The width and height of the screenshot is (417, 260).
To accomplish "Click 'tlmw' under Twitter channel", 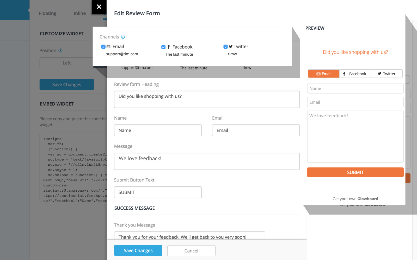I will tap(232, 54).
